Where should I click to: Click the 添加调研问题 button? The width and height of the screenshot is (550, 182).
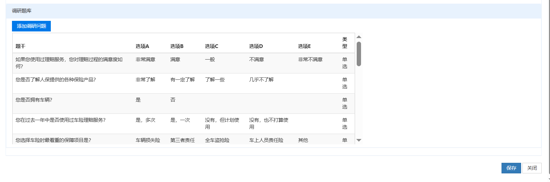click(31, 26)
